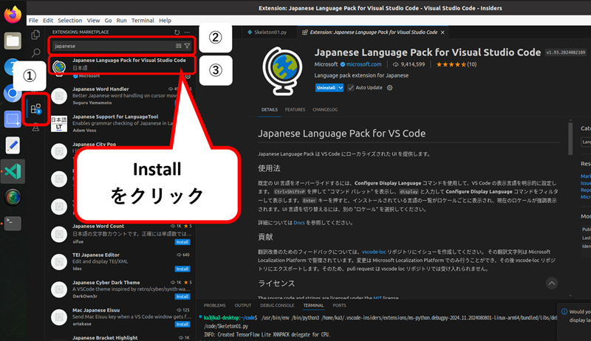Viewport: 591px width, 341px height.
Task: Open the Selection menu
Action: [69, 21]
